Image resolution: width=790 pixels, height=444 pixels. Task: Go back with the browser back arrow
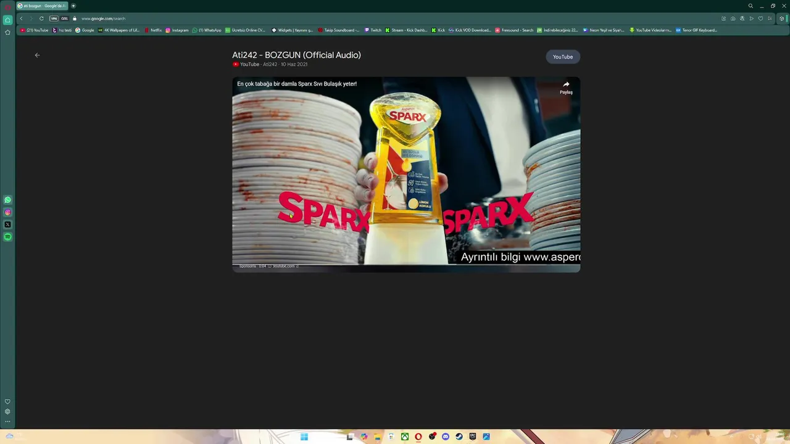click(21, 18)
